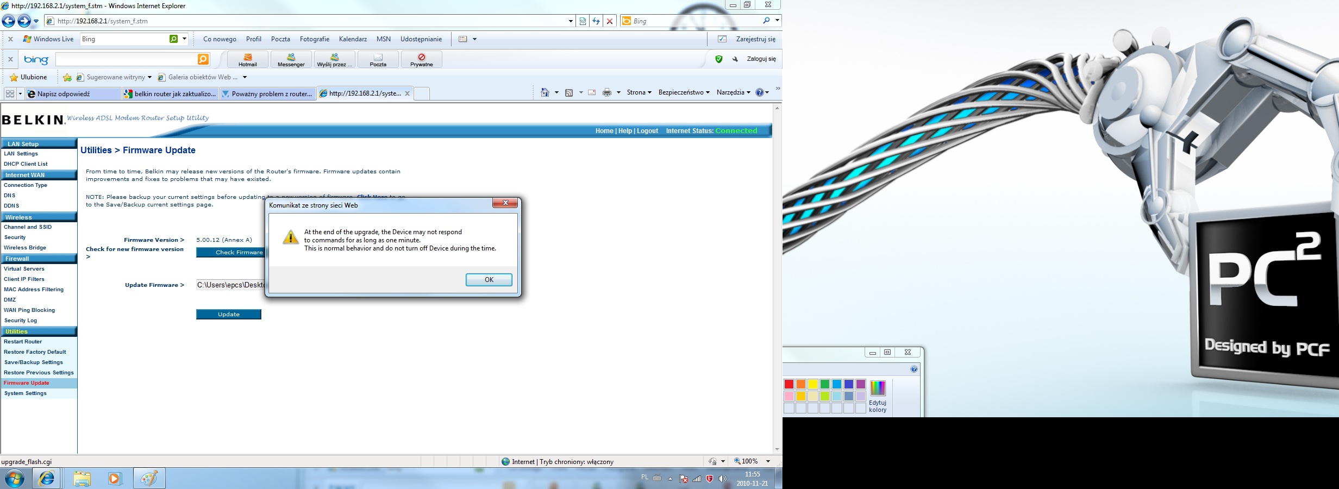
Task: Click the Home icon in the command bar
Action: point(545,92)
